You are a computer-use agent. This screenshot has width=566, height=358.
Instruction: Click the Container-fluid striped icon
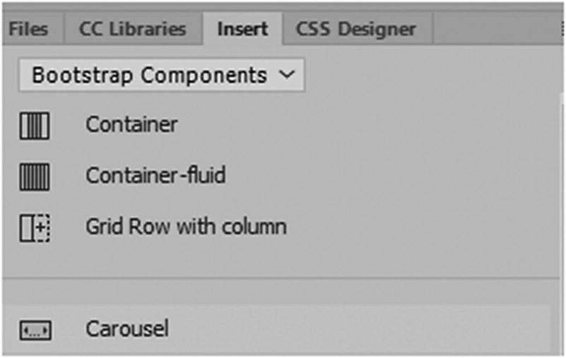(35, 176)
